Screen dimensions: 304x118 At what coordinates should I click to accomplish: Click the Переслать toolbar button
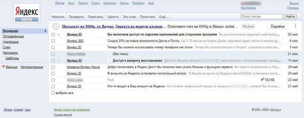click(95, 17)
